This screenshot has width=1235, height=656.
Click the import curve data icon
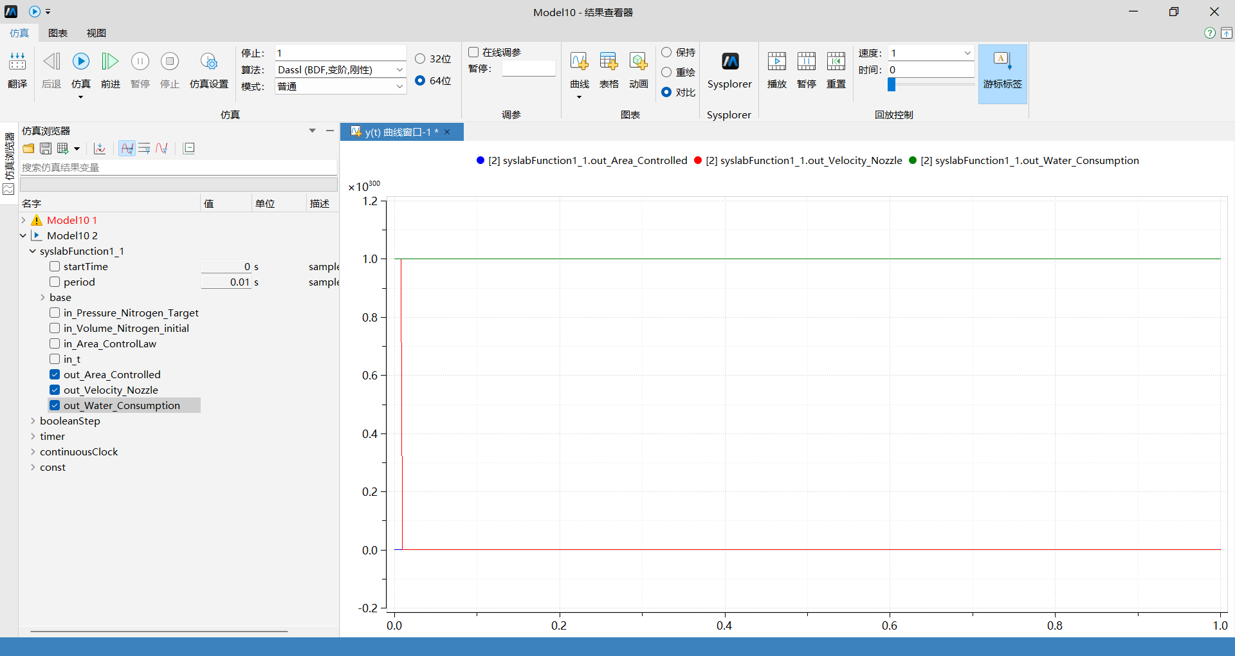coord(100,149)
